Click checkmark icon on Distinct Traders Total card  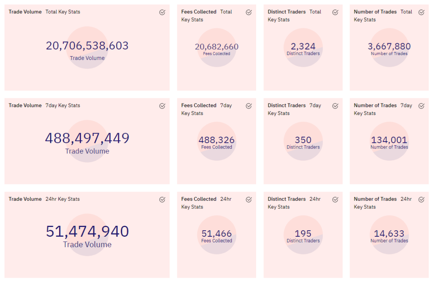(335, 12)
